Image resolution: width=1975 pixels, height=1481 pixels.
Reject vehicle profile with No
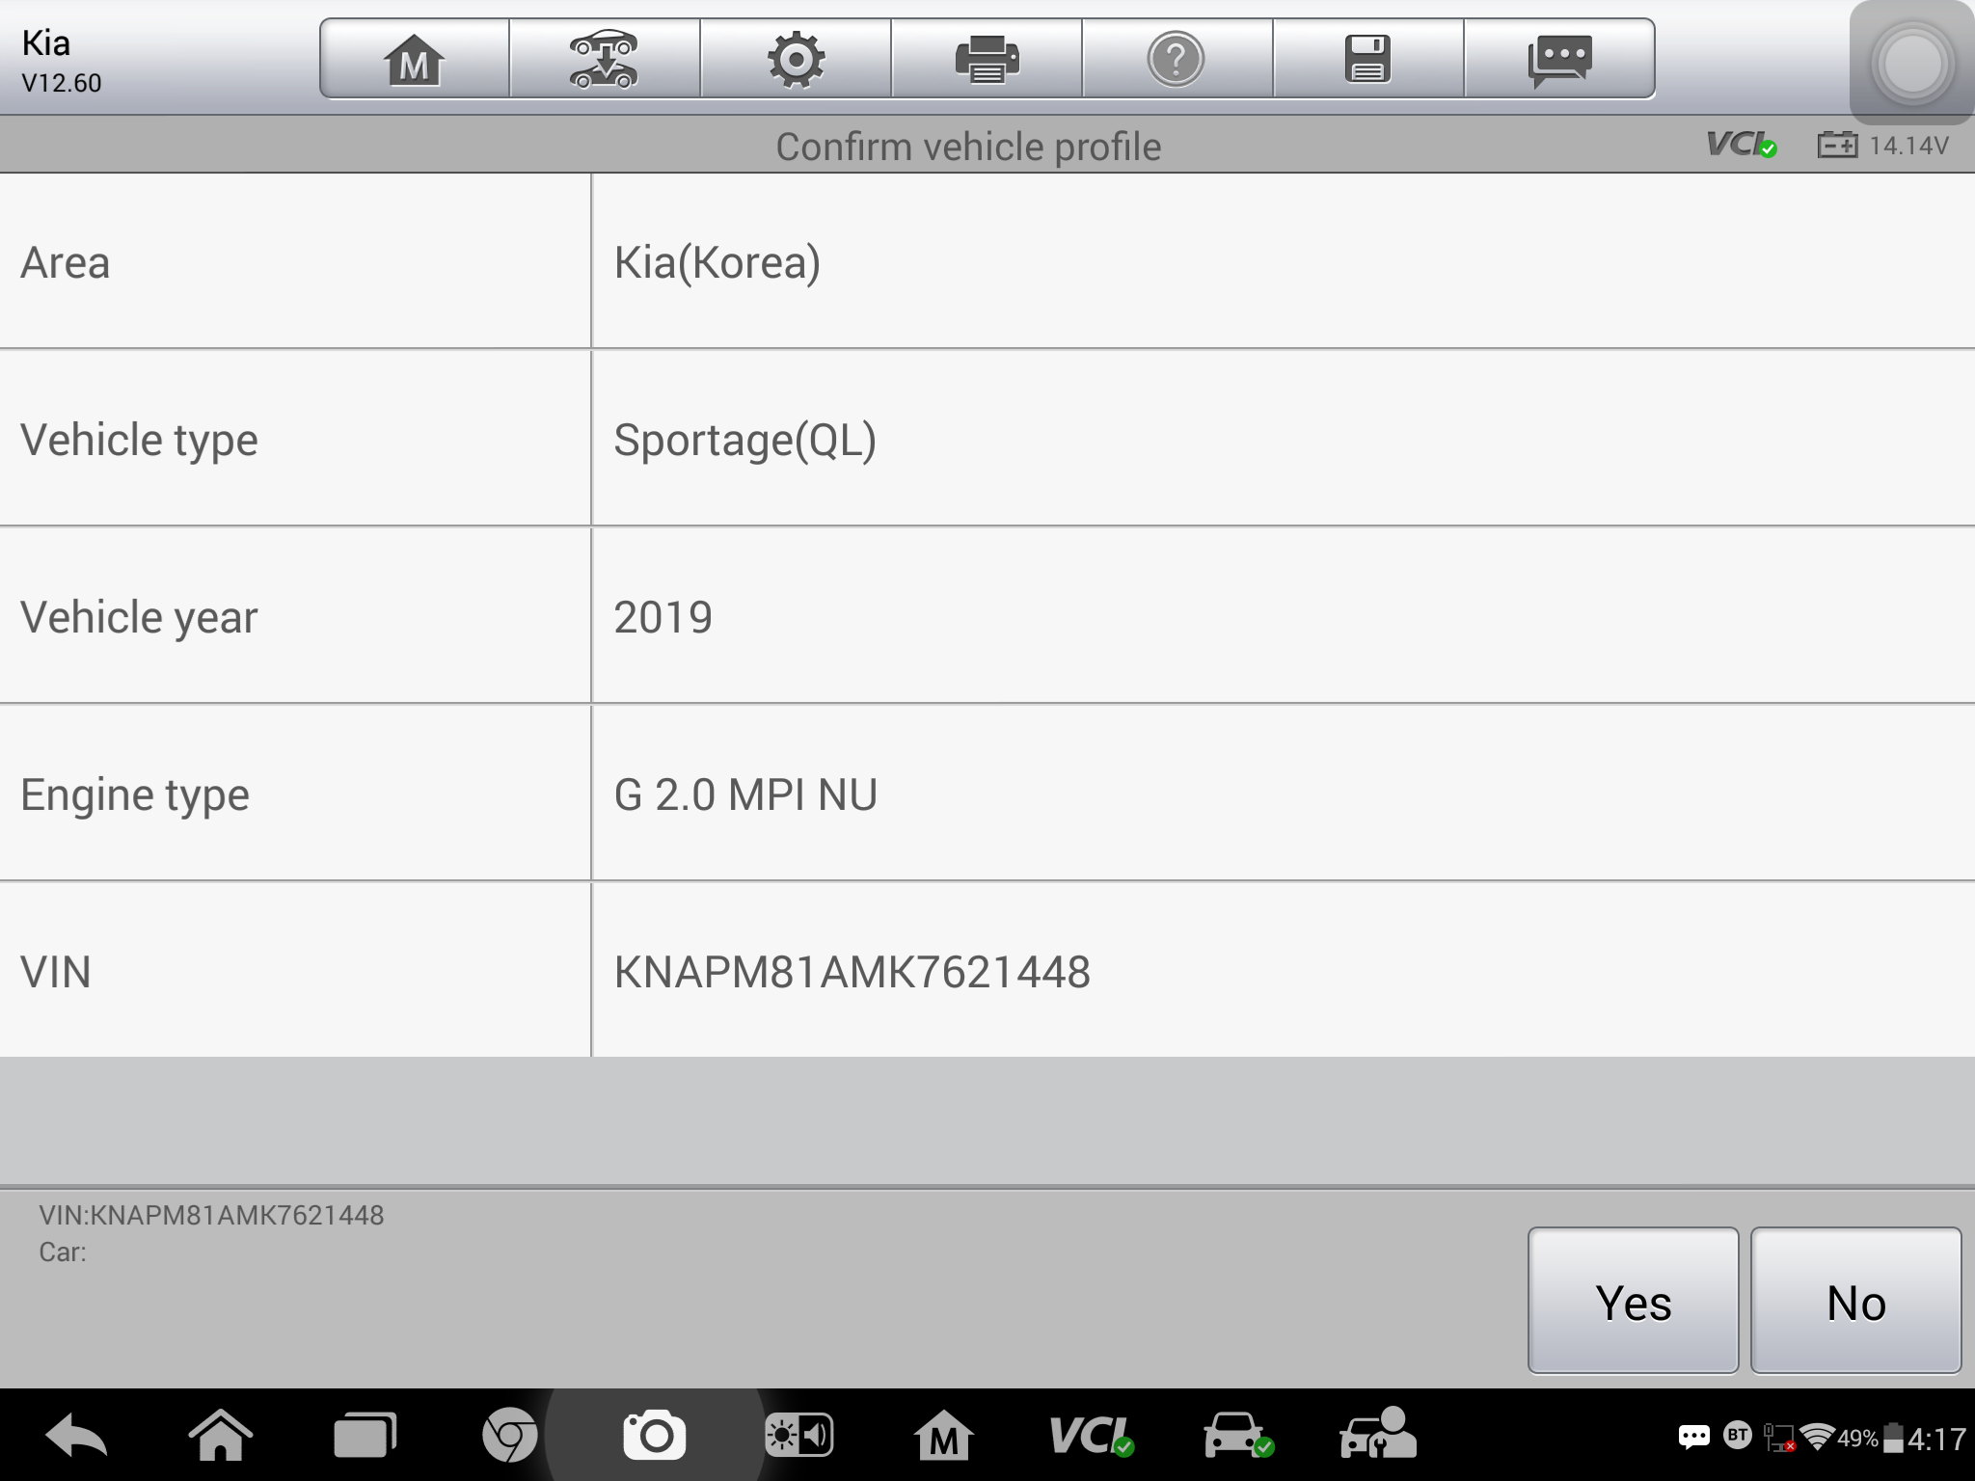point(1856,1301)
